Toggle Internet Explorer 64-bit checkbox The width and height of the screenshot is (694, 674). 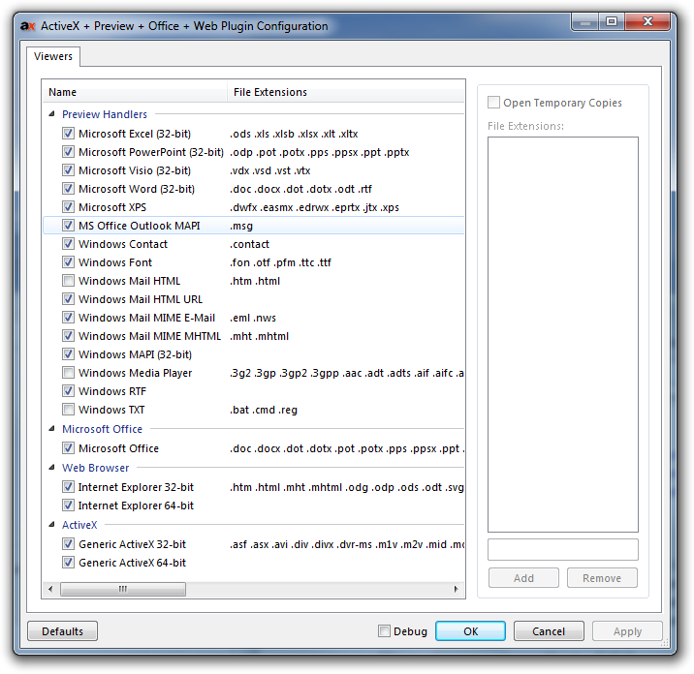click(68, 505)
